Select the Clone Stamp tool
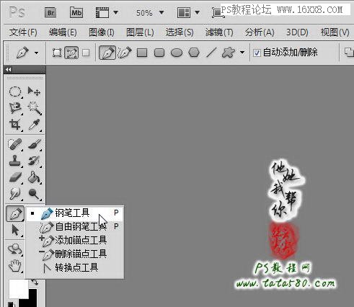Viewport: 354px width, 307px height. [15, 161]
